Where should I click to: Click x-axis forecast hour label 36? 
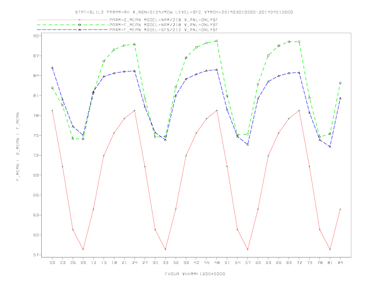pos(176,263)
